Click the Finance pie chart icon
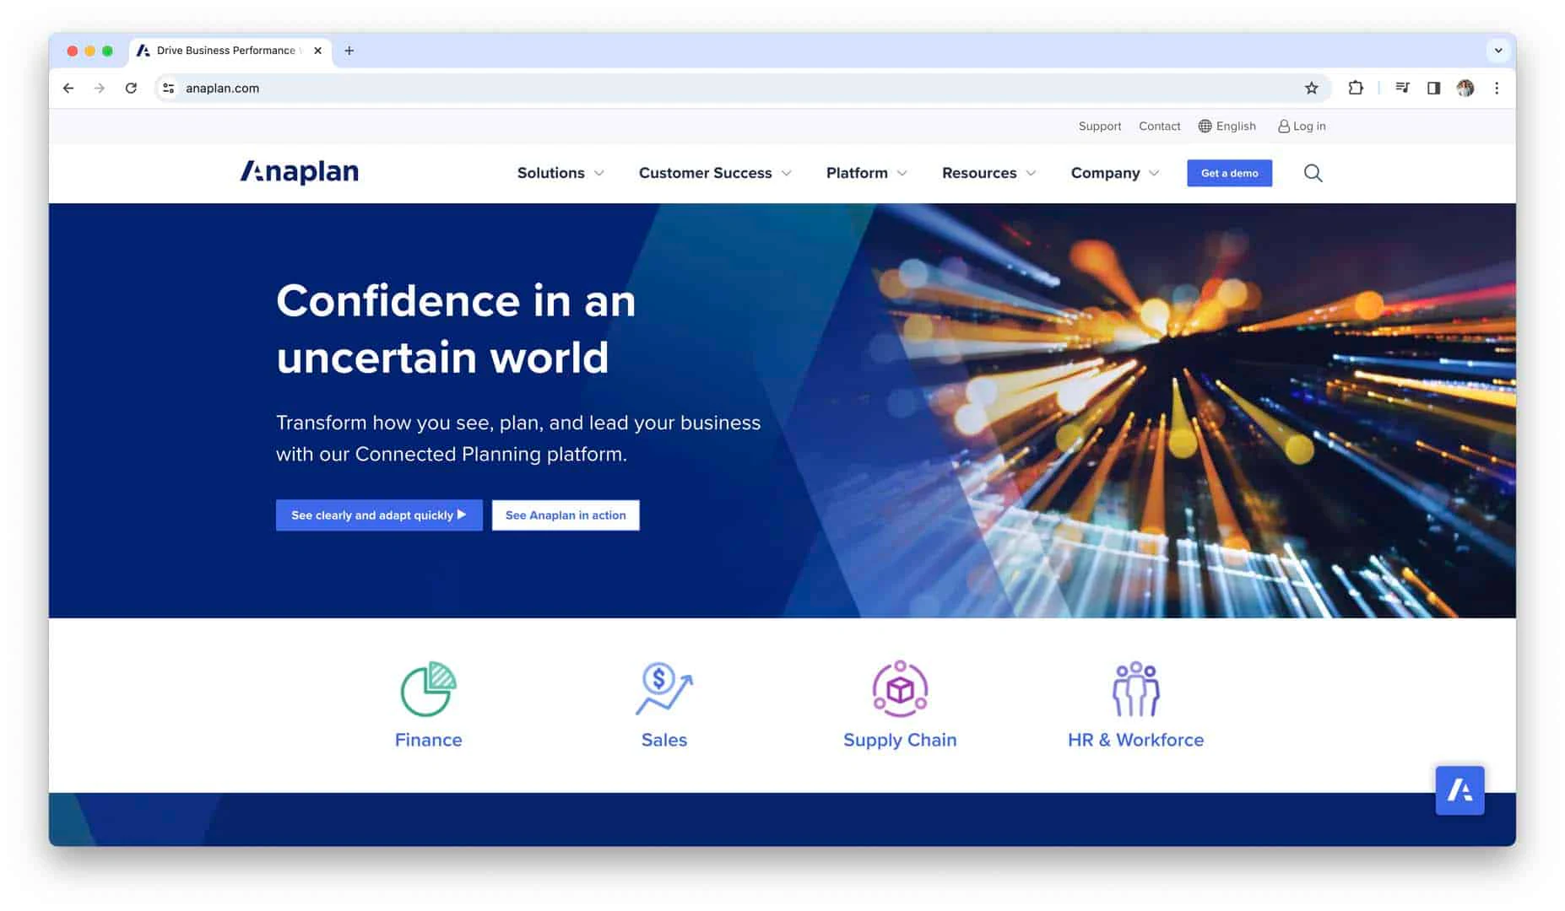Screen dimensions: 1565x911 pos(428,688)
